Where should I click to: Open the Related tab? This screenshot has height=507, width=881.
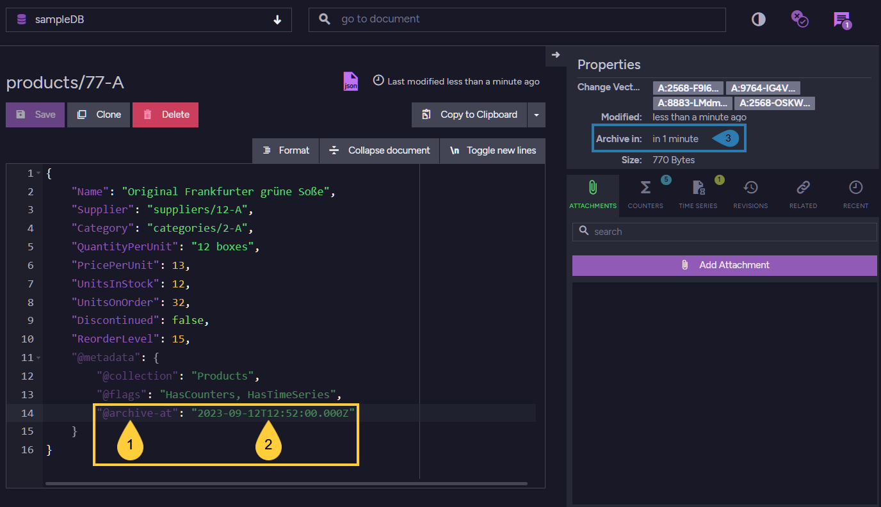803,195
